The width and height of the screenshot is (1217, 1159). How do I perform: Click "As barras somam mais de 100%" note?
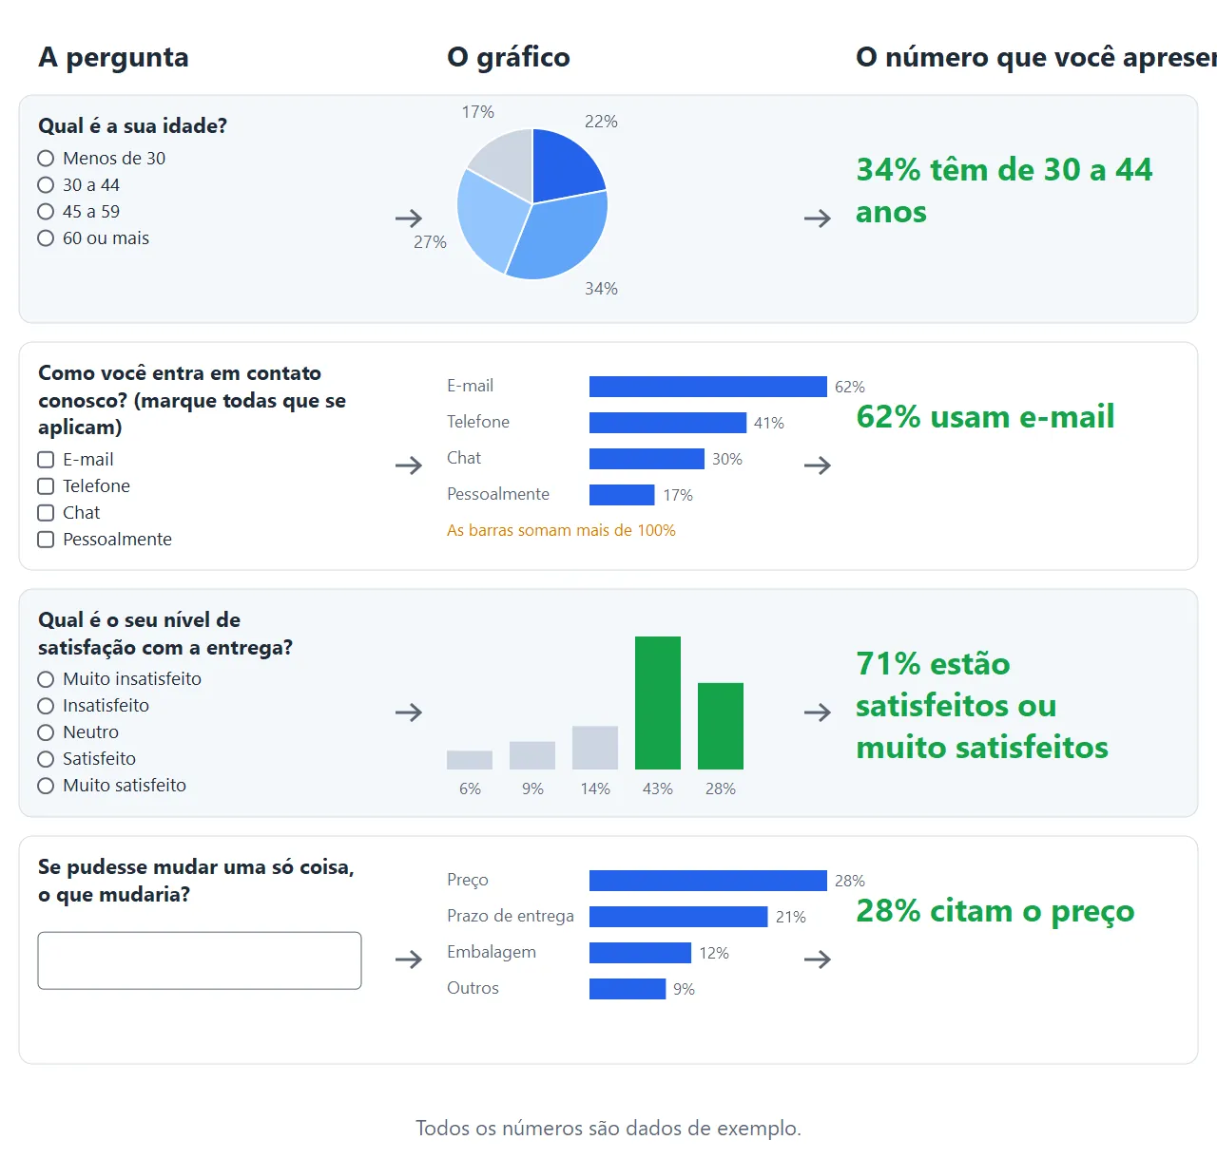(x=561, y=530)
